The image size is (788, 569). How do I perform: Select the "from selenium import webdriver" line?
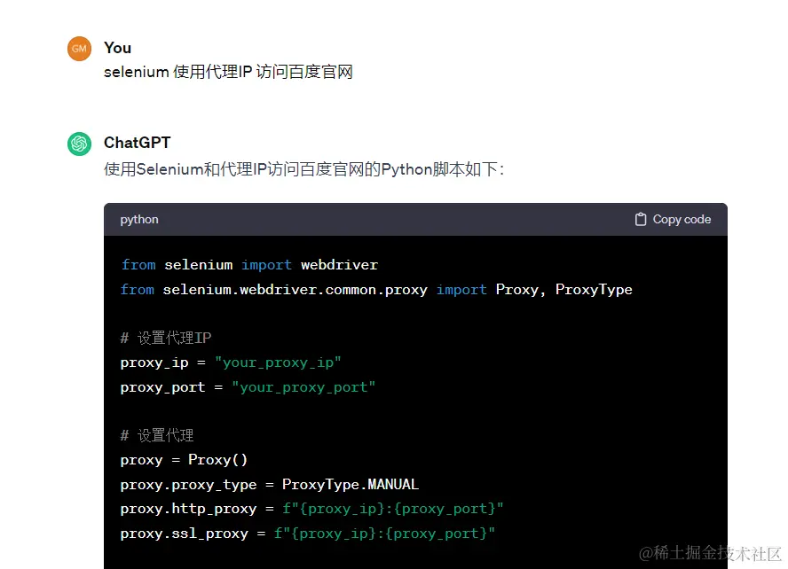click(x=248, y=264)
